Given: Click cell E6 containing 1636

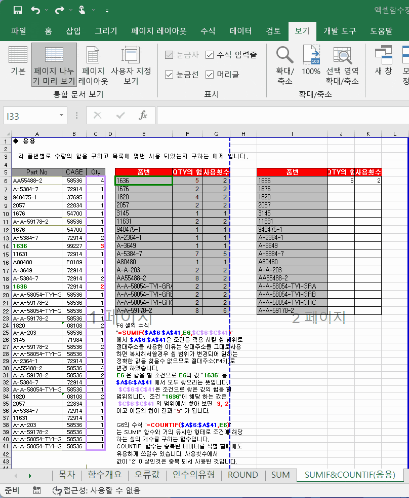Looking at the screenshot, I should point(143,181).
